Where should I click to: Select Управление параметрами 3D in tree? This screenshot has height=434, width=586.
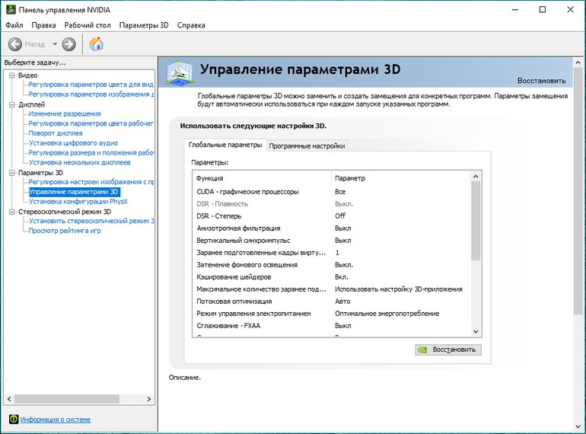pos(74,192)
